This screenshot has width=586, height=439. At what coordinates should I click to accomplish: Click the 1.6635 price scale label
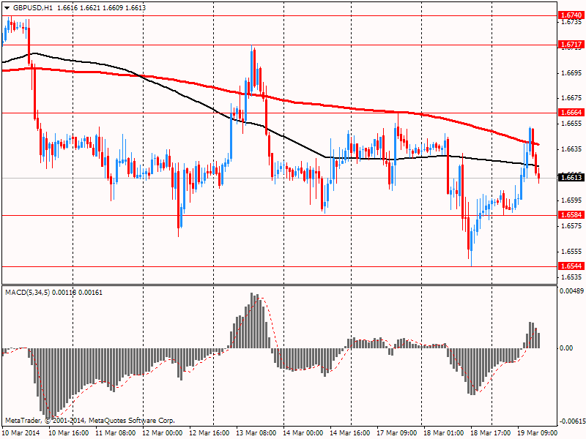pos(572,149)
